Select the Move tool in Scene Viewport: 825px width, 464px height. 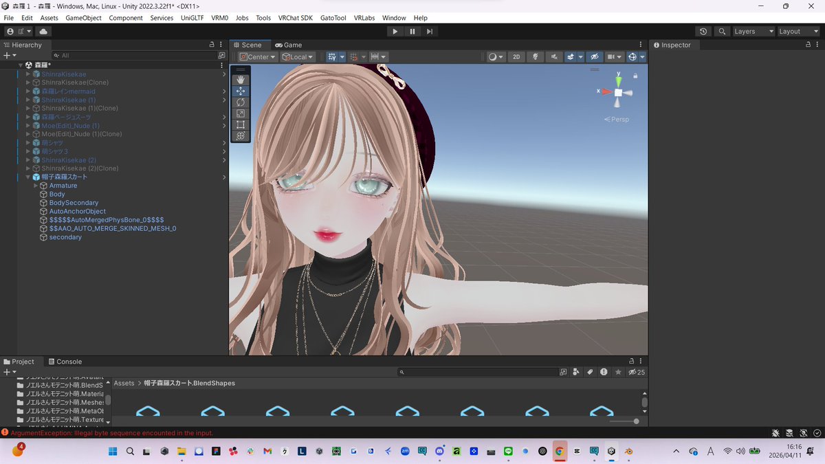click(x=241, y=91)
